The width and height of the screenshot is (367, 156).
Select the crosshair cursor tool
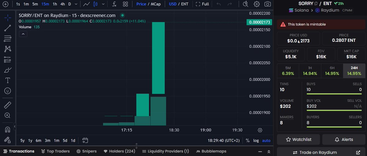[8, 17]
